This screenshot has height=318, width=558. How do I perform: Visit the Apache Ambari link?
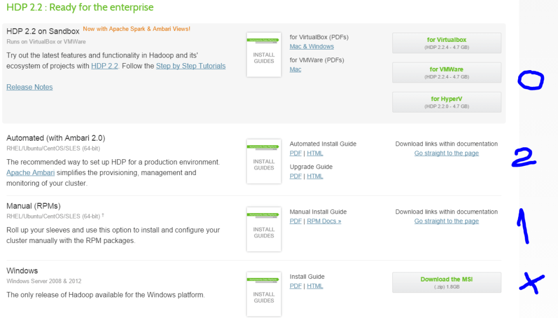pos(30,172)
